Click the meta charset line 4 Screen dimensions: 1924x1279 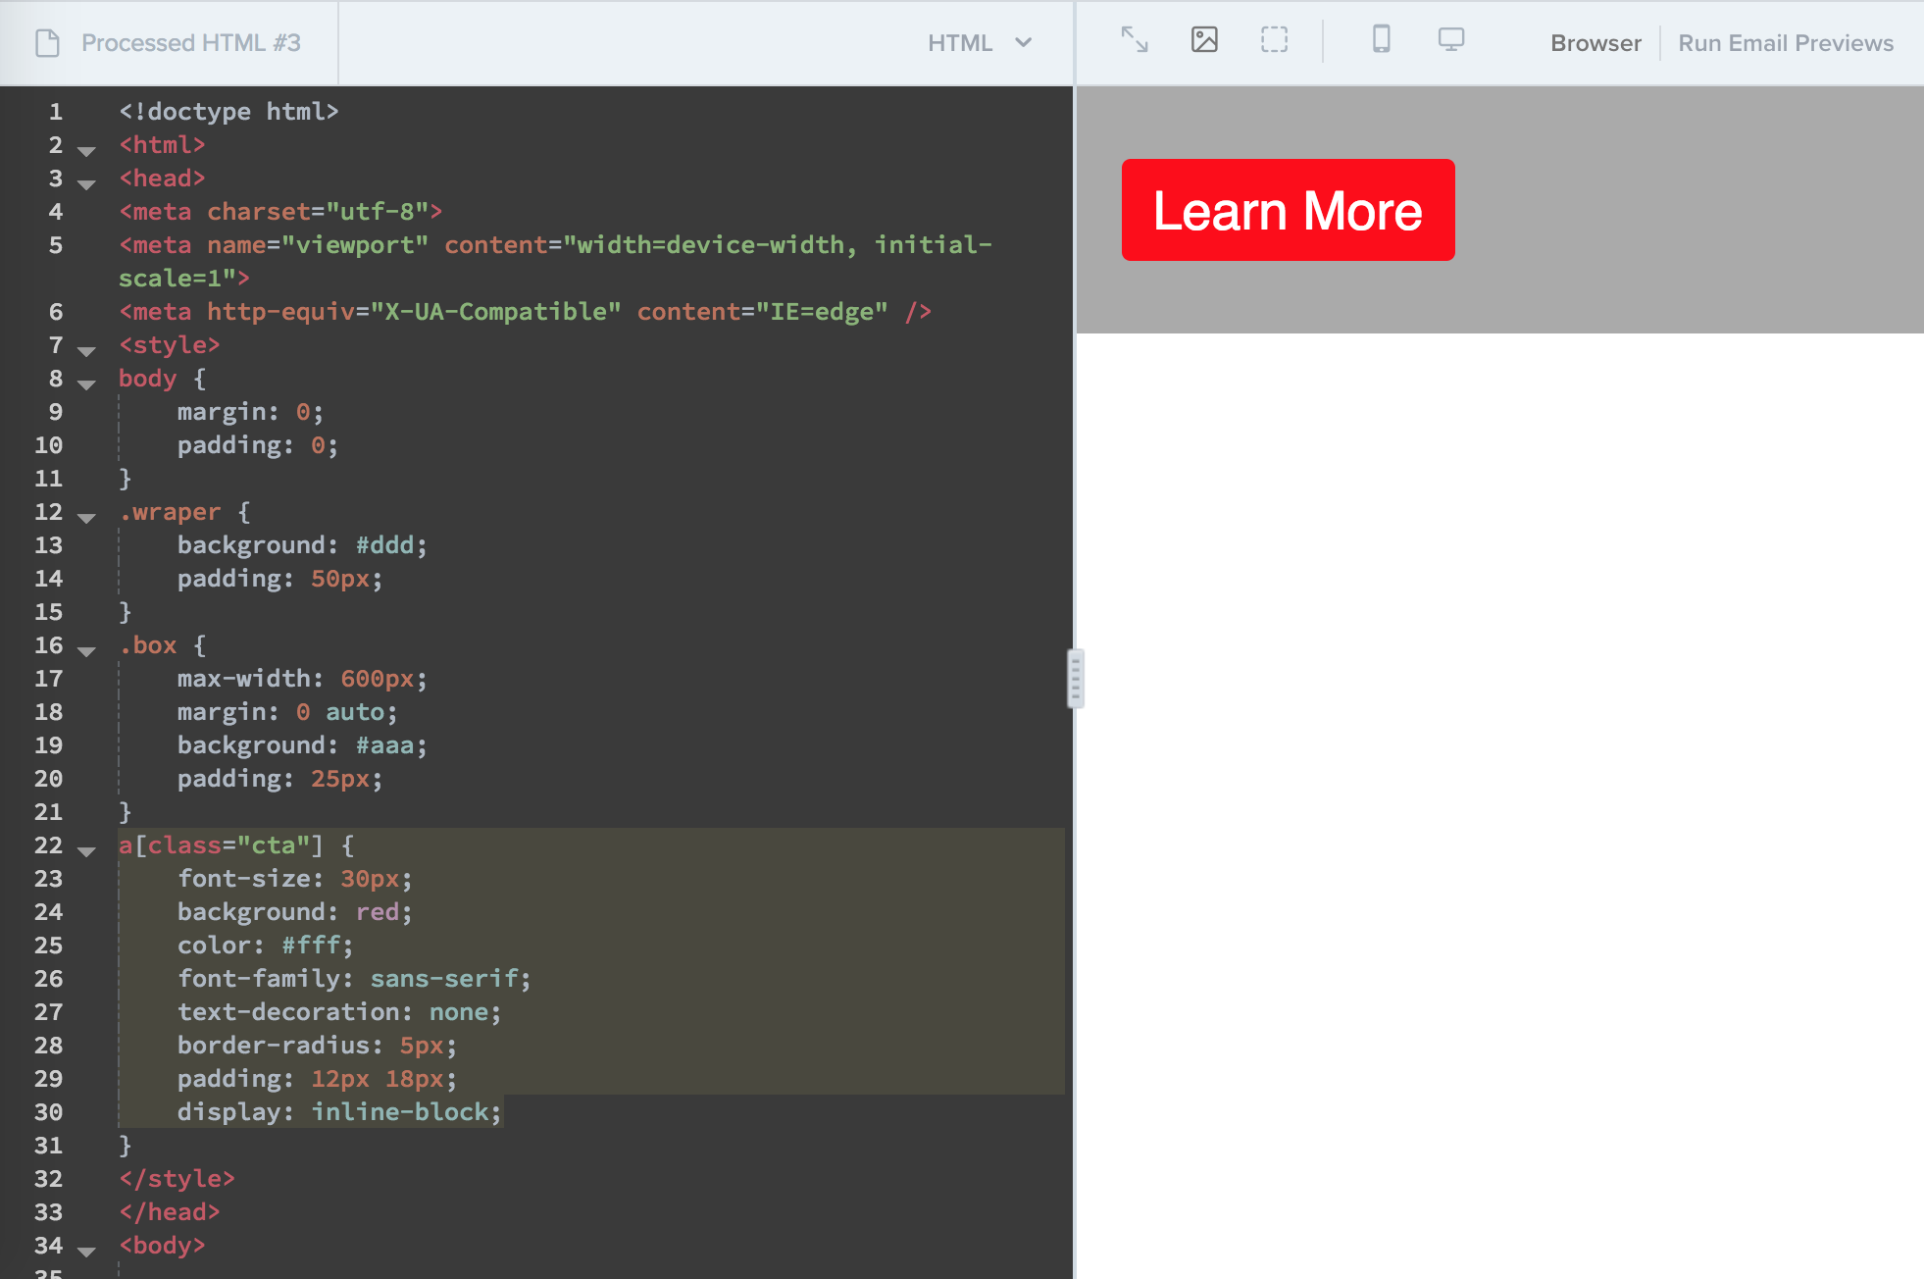(280, 212)
